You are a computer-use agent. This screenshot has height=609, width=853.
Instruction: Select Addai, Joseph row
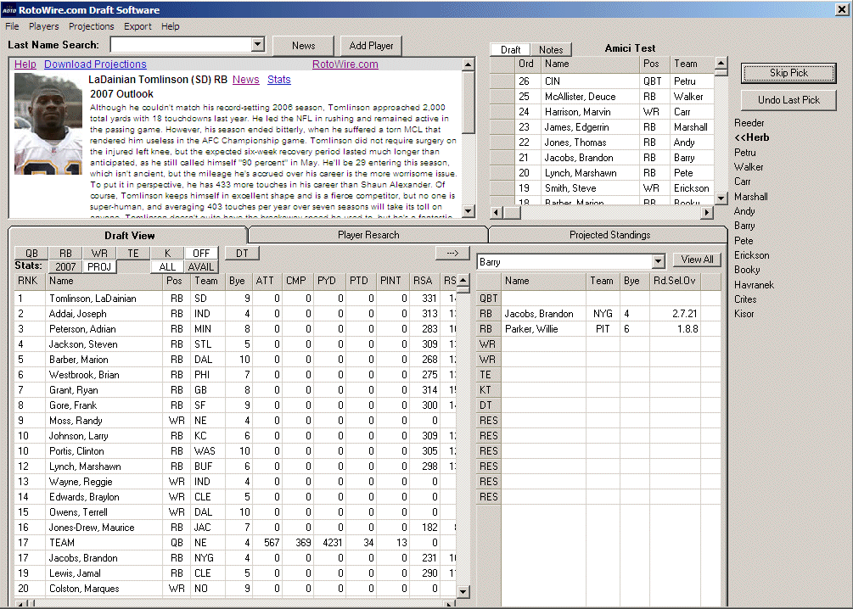(235, 314)
